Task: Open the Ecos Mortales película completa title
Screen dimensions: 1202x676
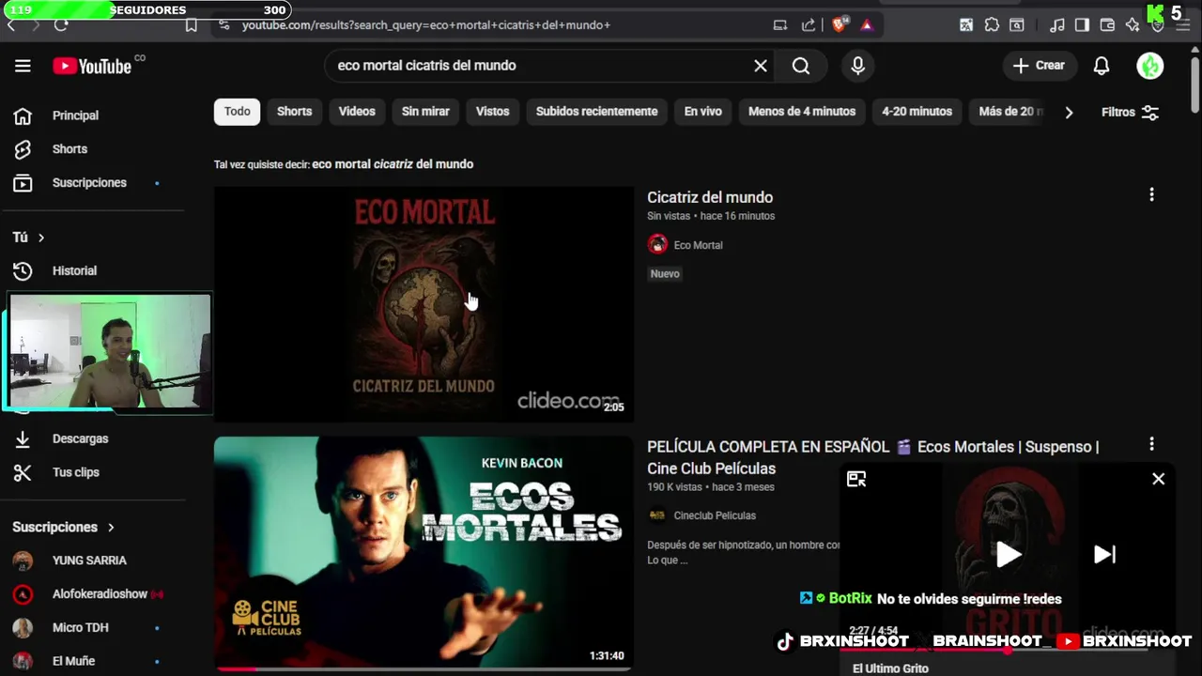Action: (x=872, y=457)
